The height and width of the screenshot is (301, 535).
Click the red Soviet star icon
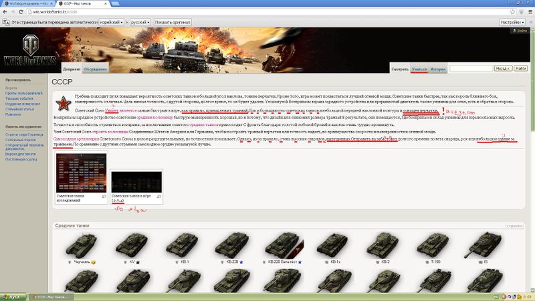(64, 103)
